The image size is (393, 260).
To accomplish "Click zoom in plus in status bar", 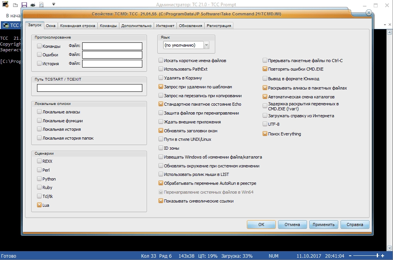I will point(383,256).
